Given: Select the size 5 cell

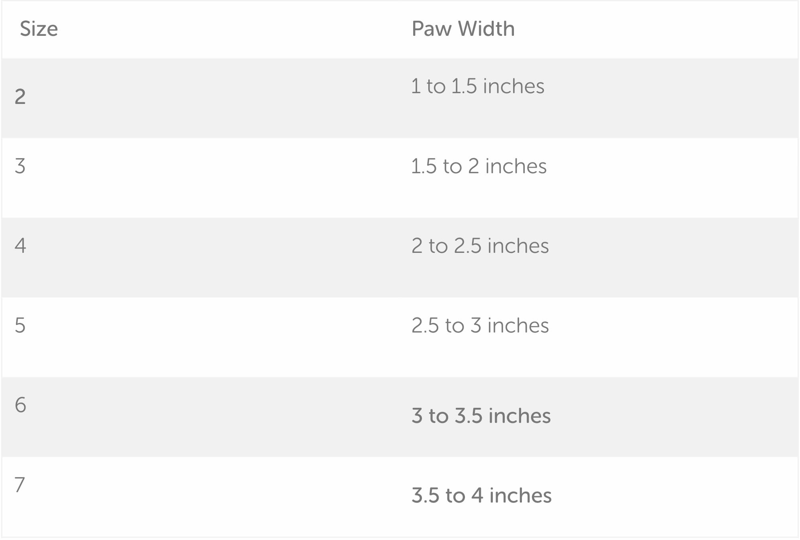Looking at the screenshot, I should pos(20,325).
